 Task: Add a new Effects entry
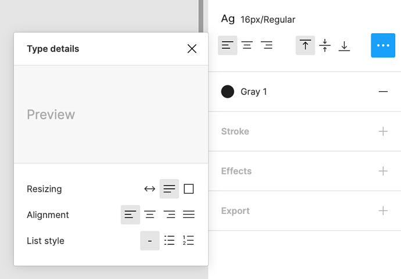tap(383, 171)
